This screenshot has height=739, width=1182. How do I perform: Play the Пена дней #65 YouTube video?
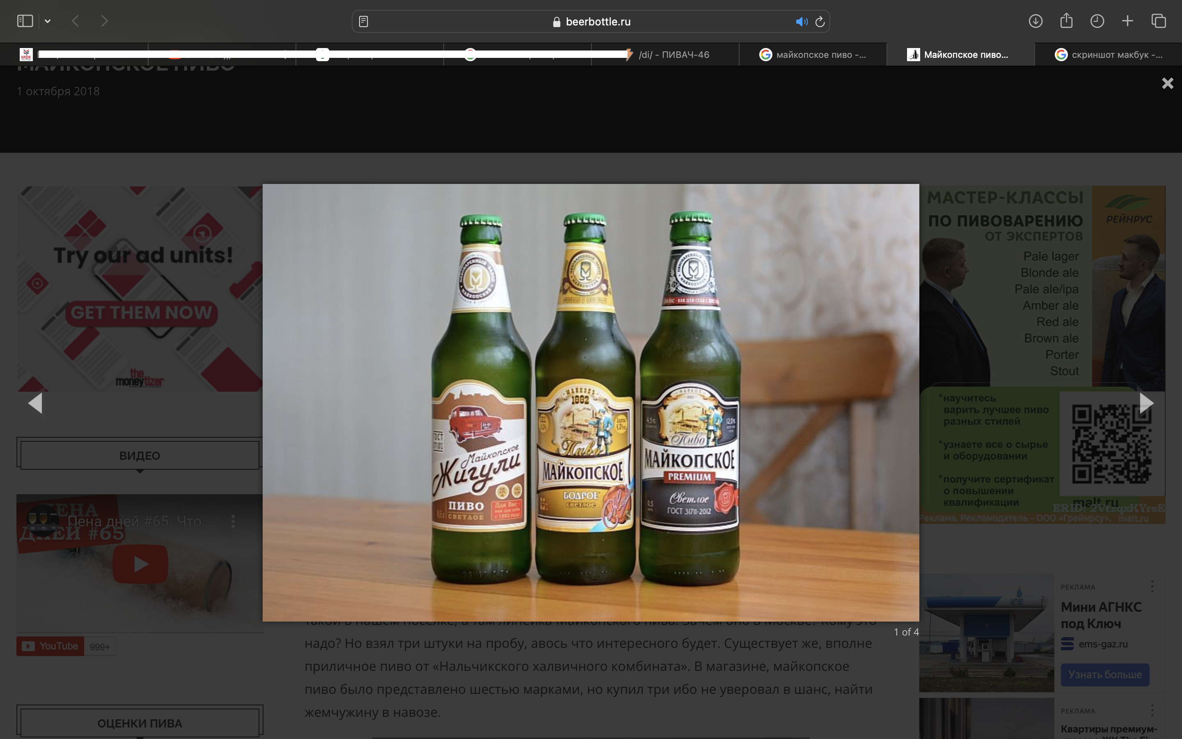click(140, 564)
